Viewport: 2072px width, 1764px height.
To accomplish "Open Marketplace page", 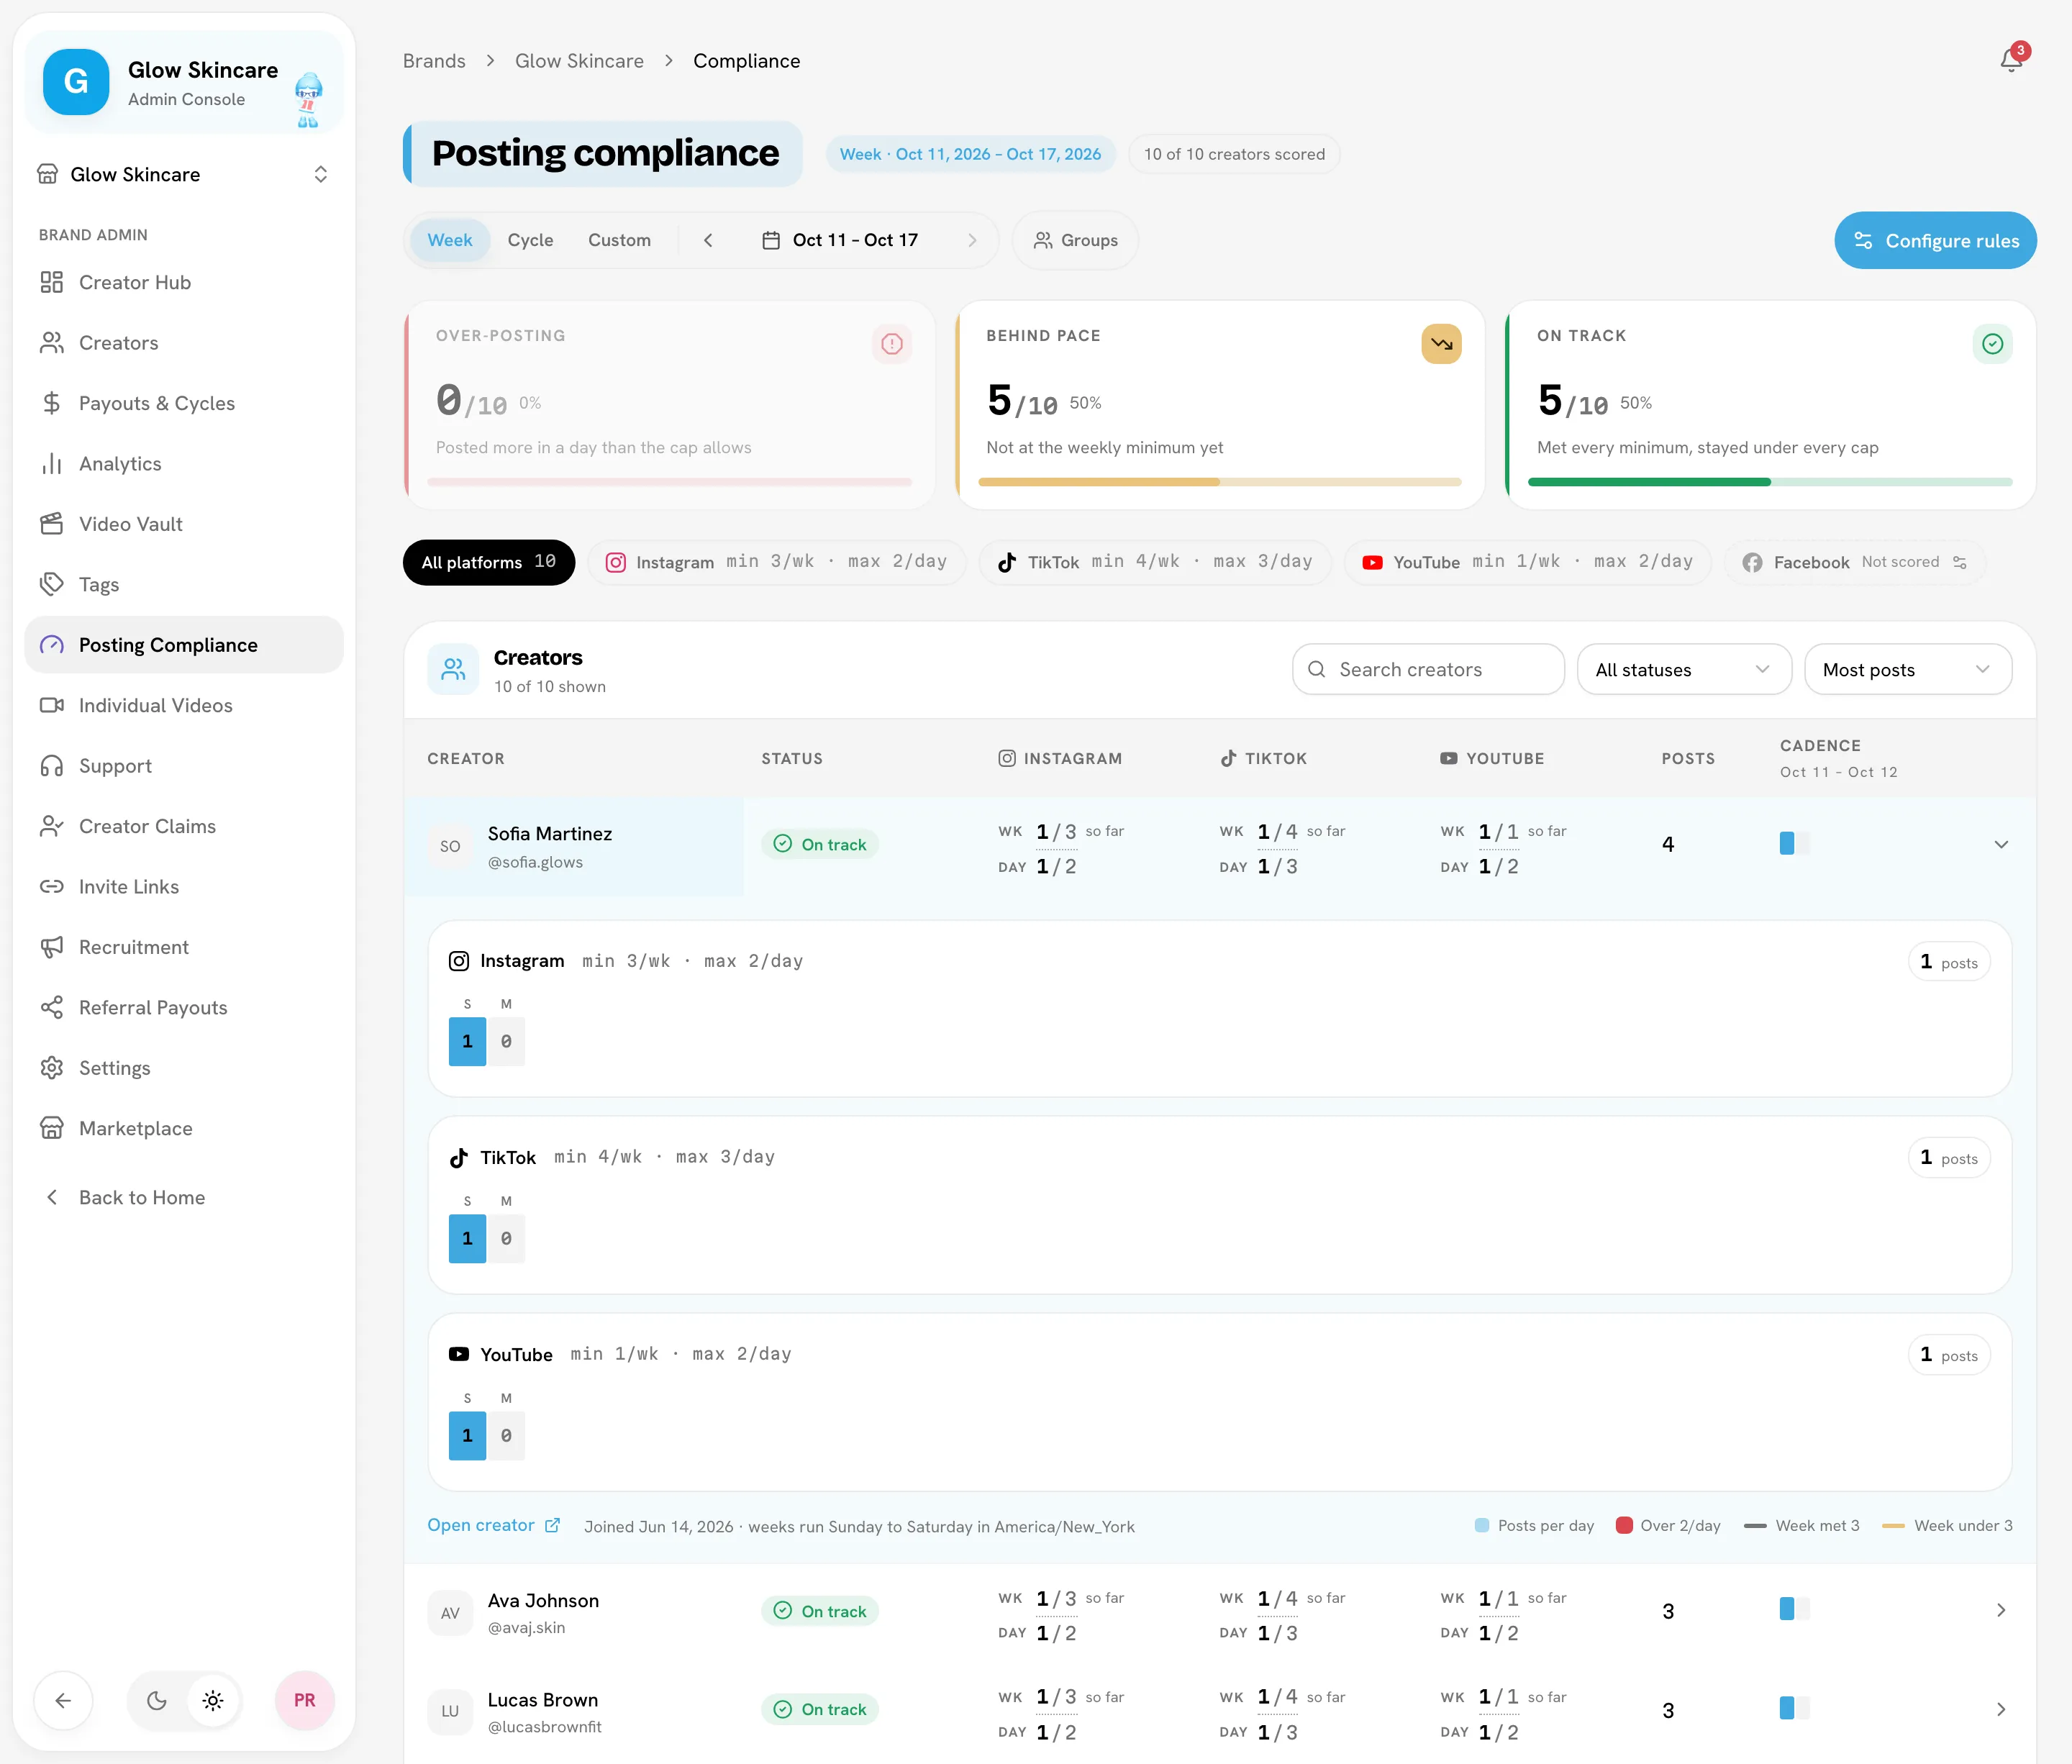I will (184, 1128).
